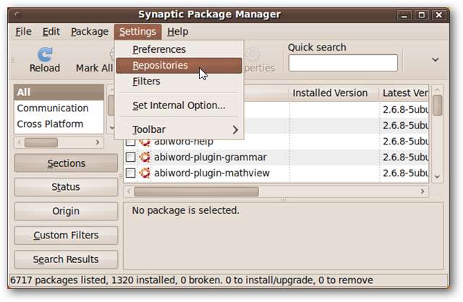The width and height of the screenshot is (463, 302).
Task: Click the Properties toolbar gear icon
Action: point(253,54)
